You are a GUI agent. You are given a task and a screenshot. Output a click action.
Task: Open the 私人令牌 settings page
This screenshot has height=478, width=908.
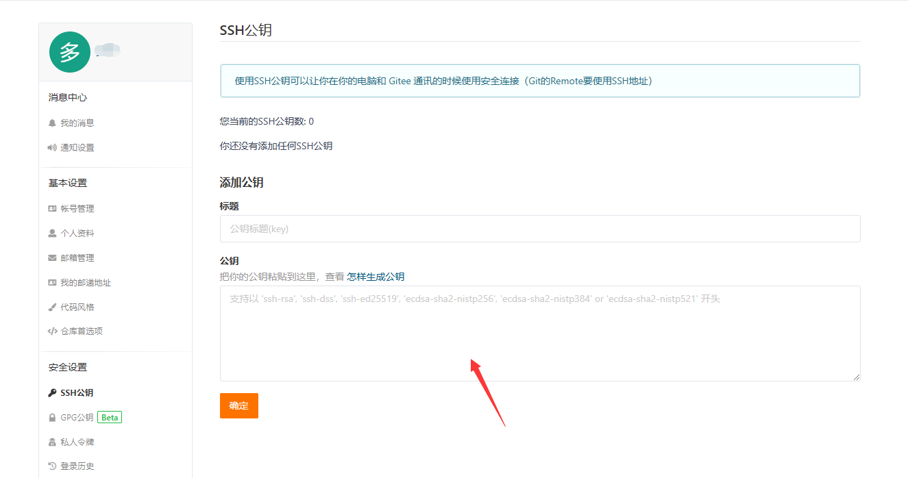pyautogui.click(x=77, y=442)
